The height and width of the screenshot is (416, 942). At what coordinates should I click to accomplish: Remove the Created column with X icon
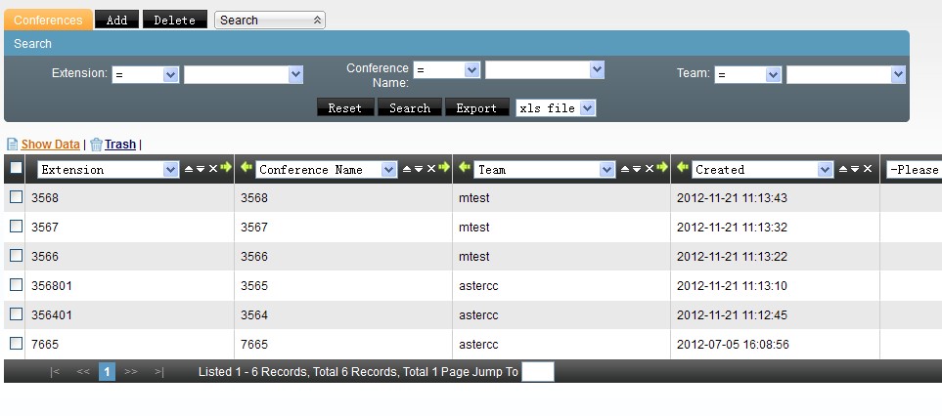868,169
